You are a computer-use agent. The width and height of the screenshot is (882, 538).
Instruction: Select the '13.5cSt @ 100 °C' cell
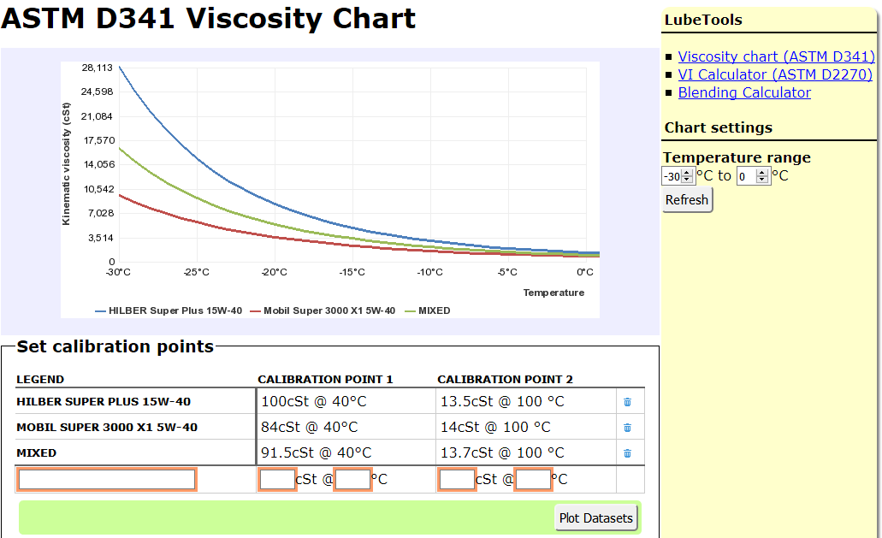(x=526, y=402)
